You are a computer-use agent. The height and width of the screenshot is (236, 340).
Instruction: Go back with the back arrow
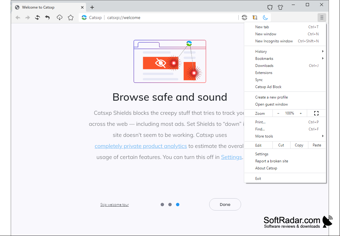tap(18, 17)
